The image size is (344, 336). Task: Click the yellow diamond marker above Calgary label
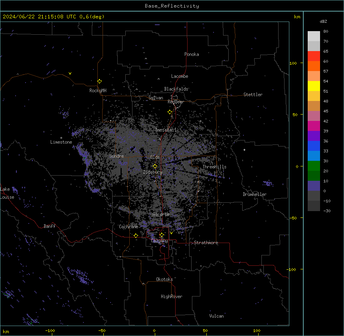[x=162, y=235]
